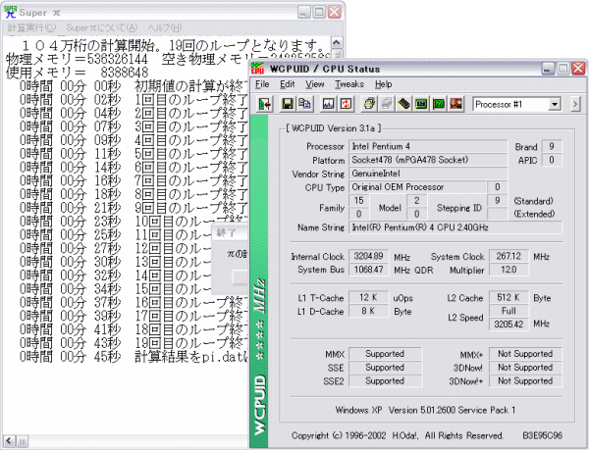The height and width of the screenshot is (450, 589).
Task: Open the clock graph toolbar icon
Action: tap(328, 104)
